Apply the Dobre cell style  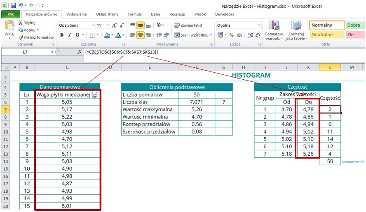354,25
